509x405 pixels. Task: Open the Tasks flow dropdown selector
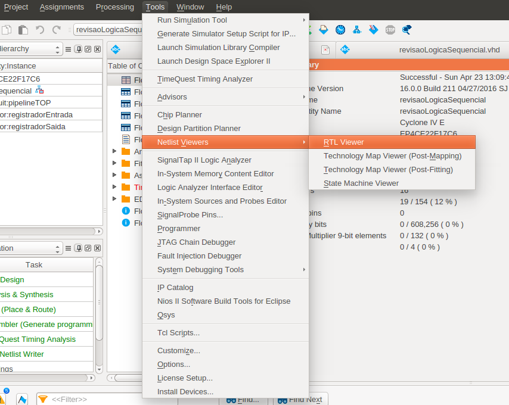click(30, 248)
